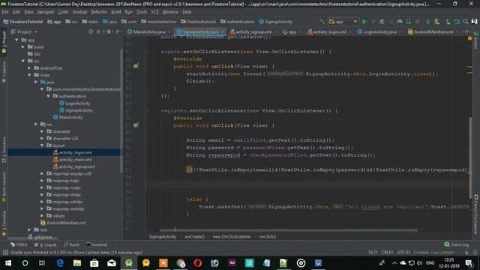Open the app run configuration dropdown
The height and width of the screenshot is (270, 480).
pyautogui.click(x=343, y=22)
